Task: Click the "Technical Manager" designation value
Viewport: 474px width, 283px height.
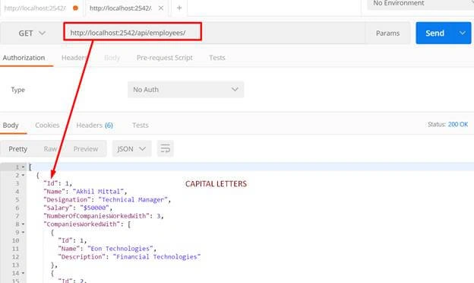Action: click(x=133, y=200)
